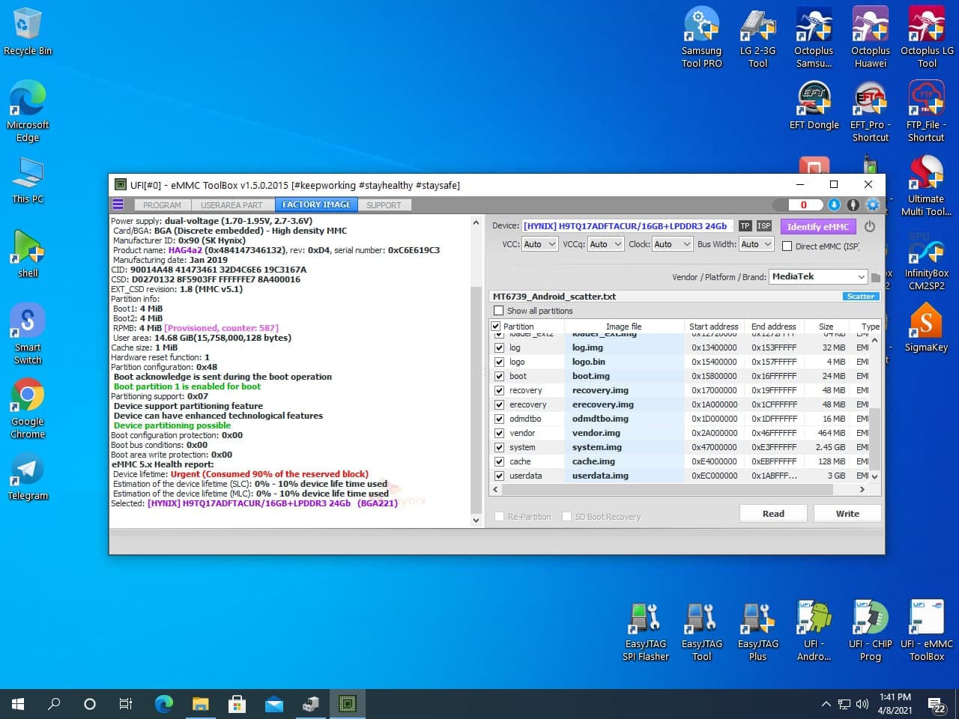Toggle the Partition header select-all checkbox

495,327
